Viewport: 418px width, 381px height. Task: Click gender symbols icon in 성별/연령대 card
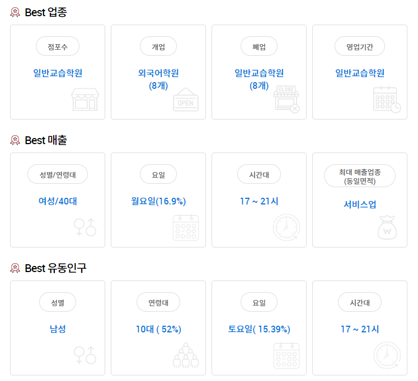pos(85,227)
